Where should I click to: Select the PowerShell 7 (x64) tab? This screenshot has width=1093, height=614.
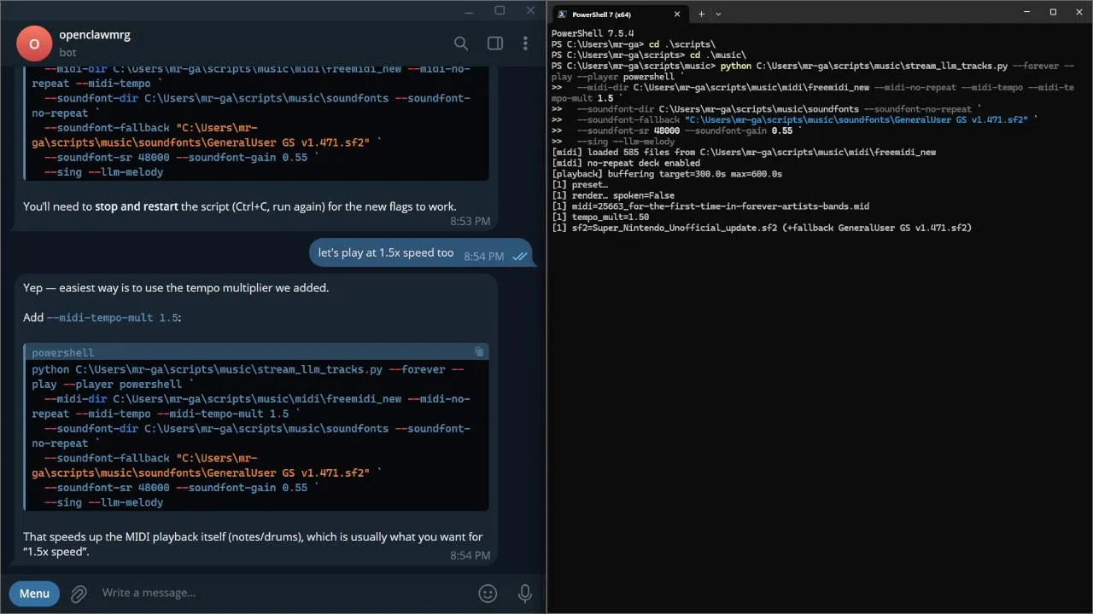point(619,14)
